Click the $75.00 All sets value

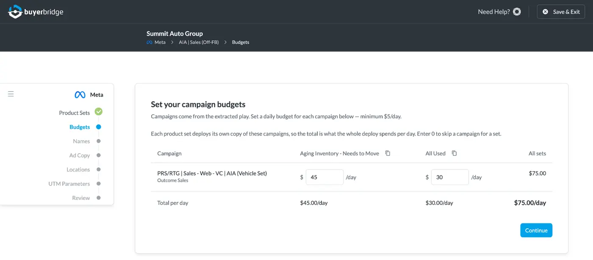[538, 173]
